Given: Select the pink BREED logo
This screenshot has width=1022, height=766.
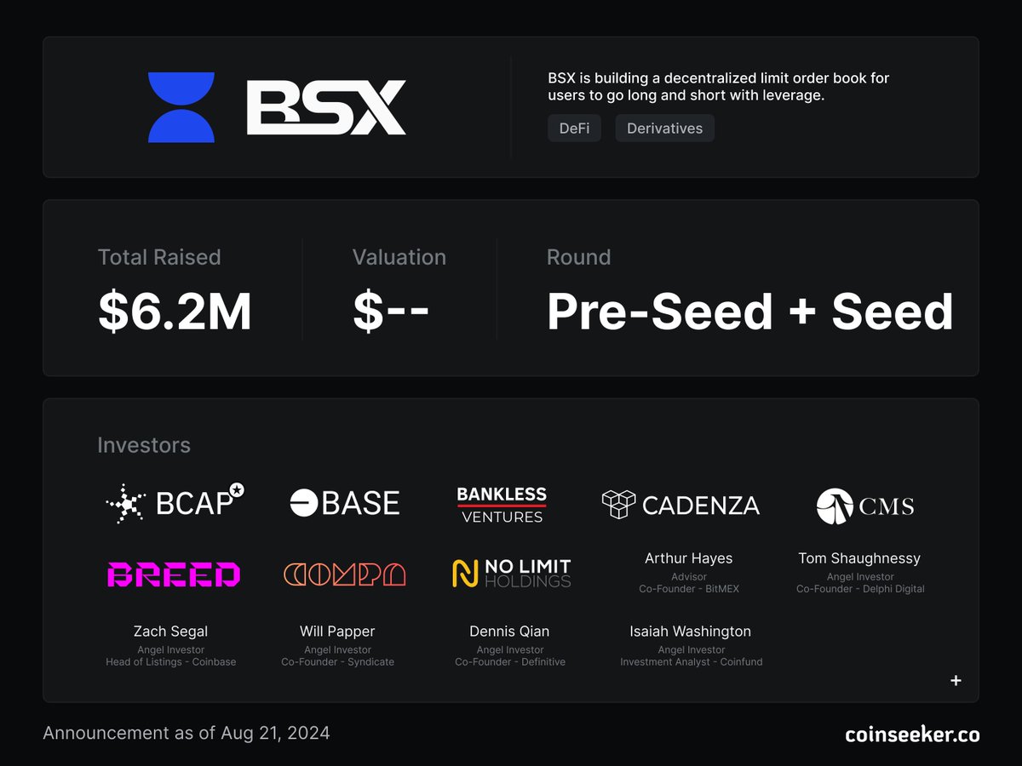Looking at the screenshot, I should (174, 574).
